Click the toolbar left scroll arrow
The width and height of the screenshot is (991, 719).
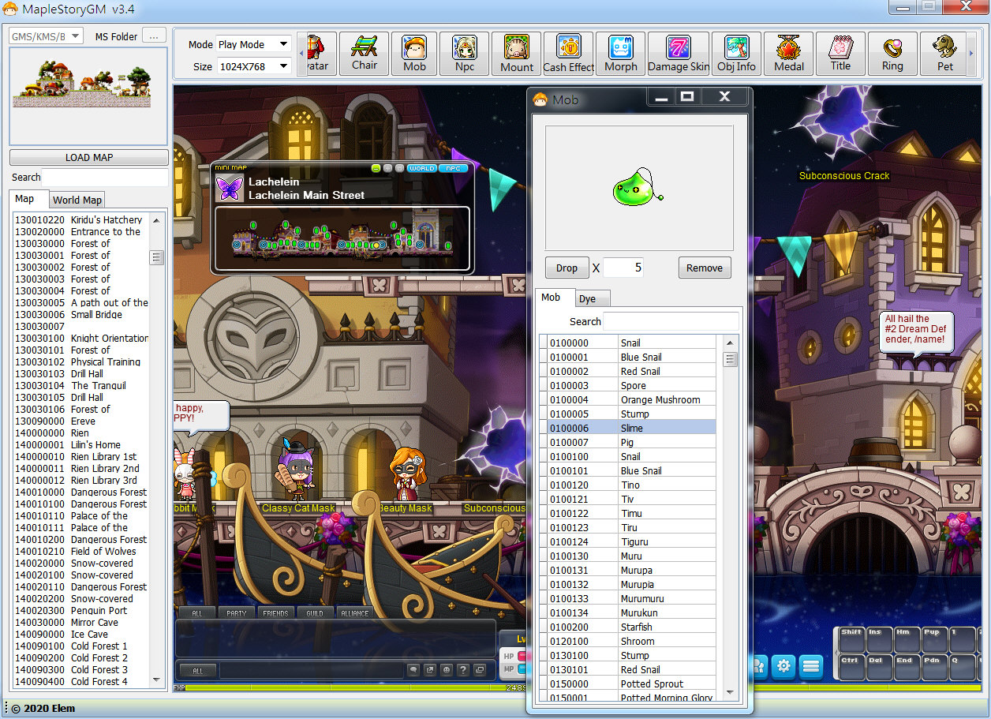[301, 54]
